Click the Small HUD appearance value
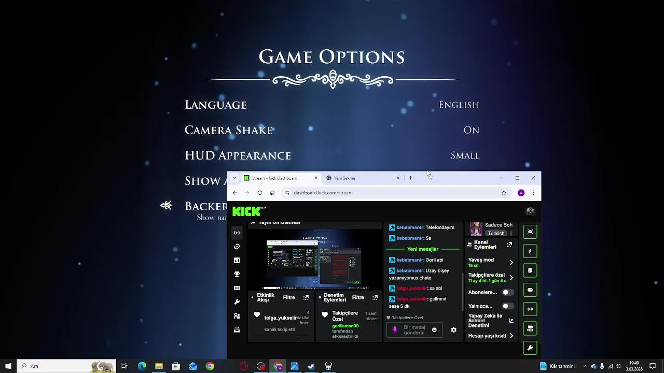The height and width of the screenshot is (373, 664). [465, 155]
